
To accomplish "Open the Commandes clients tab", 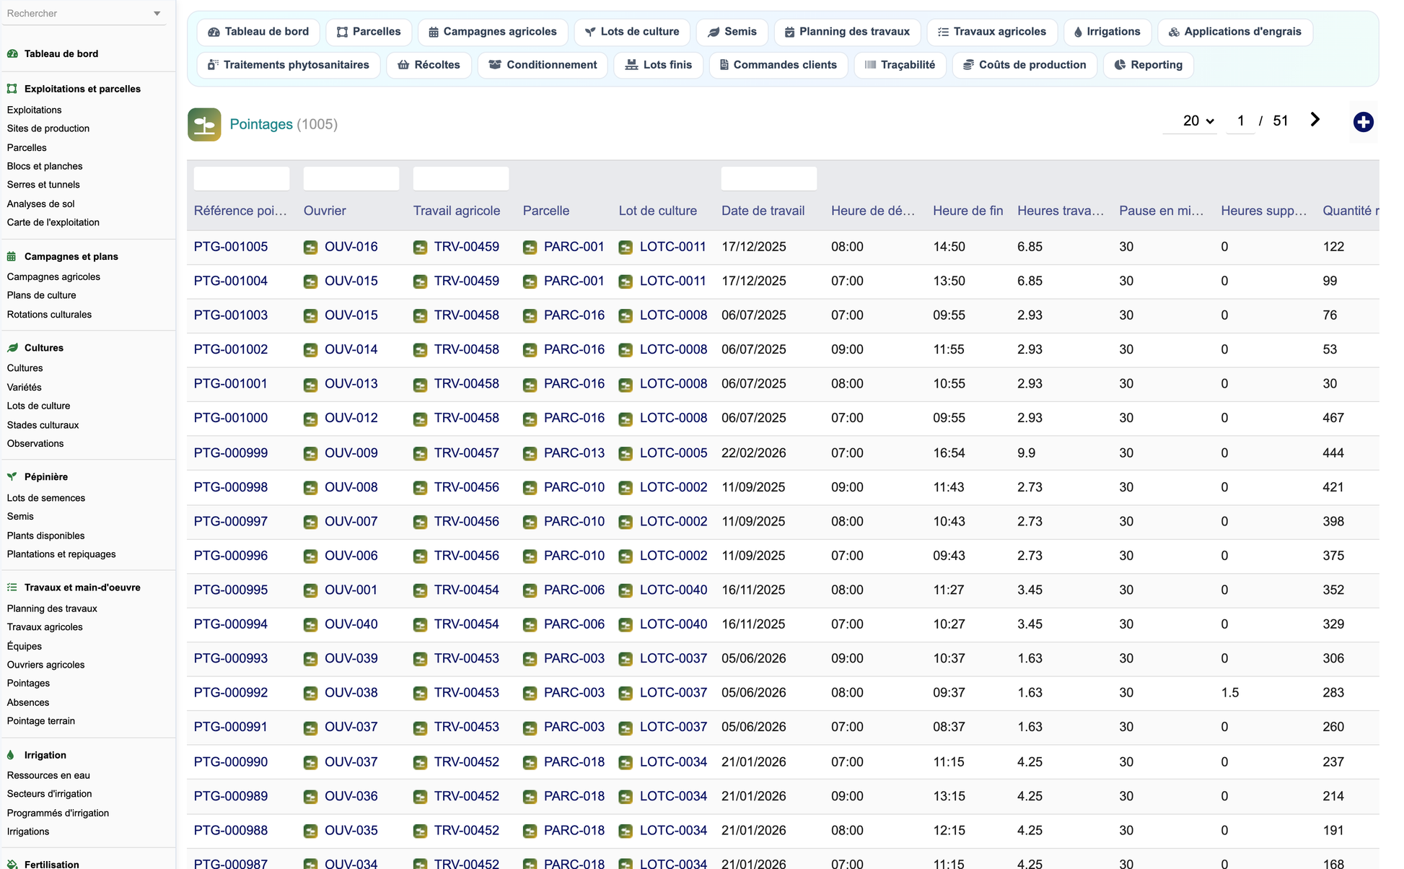I will [x=778, y=65].
